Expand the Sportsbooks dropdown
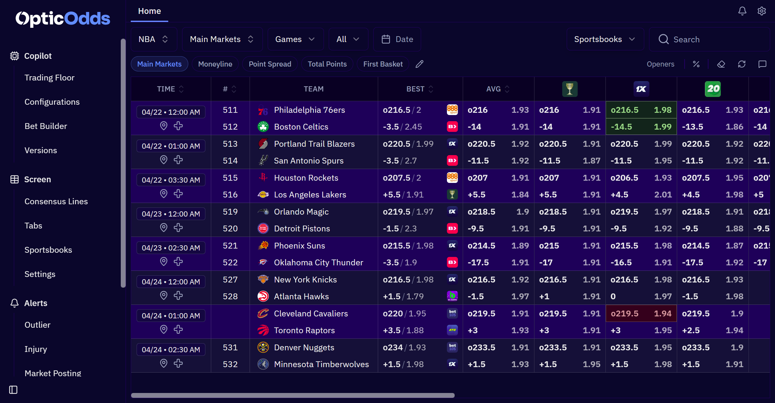This screenshot has height=403, width=775. tap(605, 39)
